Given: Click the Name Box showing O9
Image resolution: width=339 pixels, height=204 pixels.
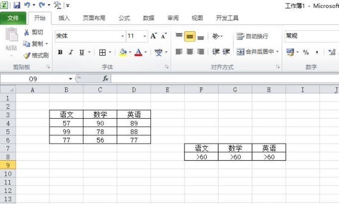Looking at the screenshot, I should [x=33, y=79].
